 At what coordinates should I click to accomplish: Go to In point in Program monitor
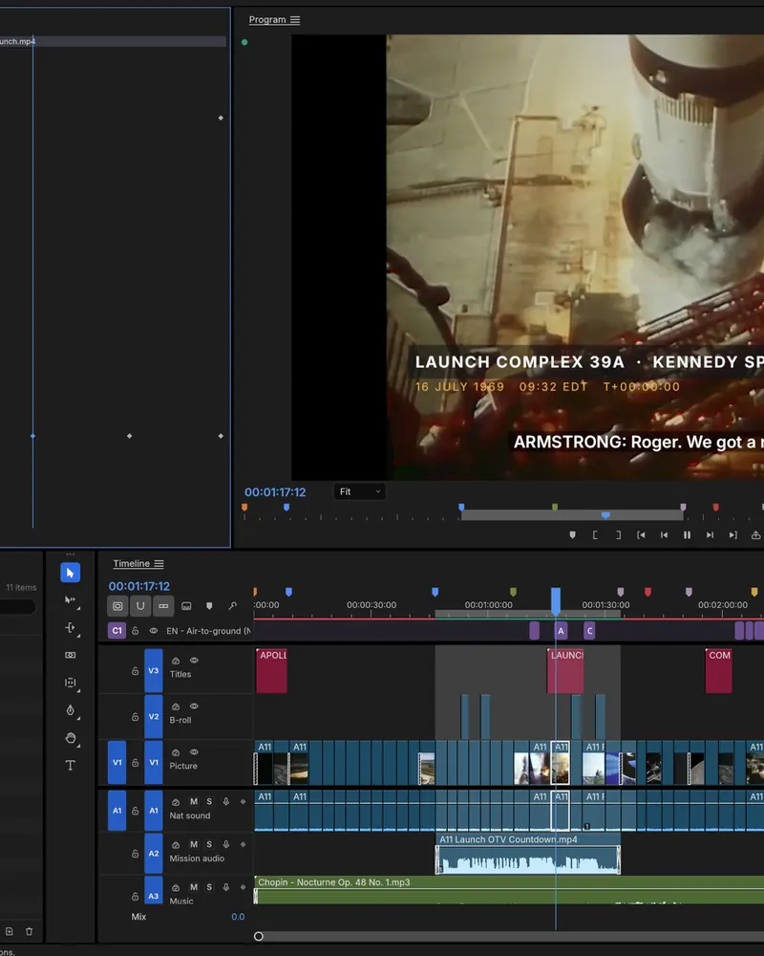coord(641,534)
